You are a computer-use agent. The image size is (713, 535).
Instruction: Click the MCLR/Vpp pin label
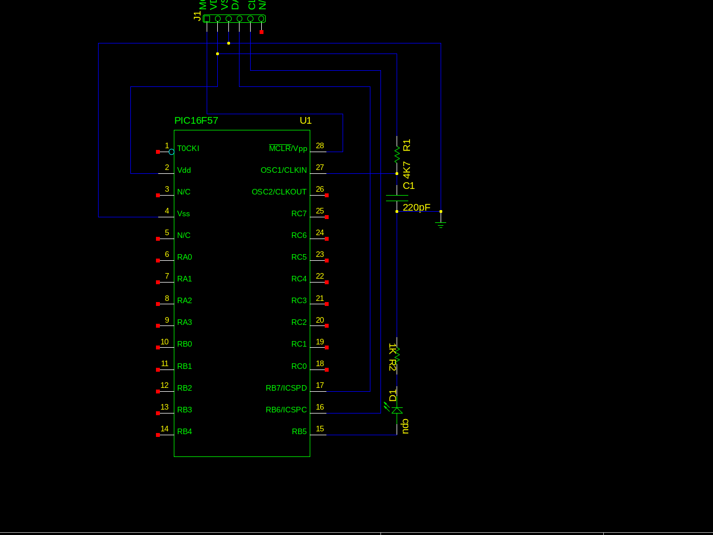point(287,148)
